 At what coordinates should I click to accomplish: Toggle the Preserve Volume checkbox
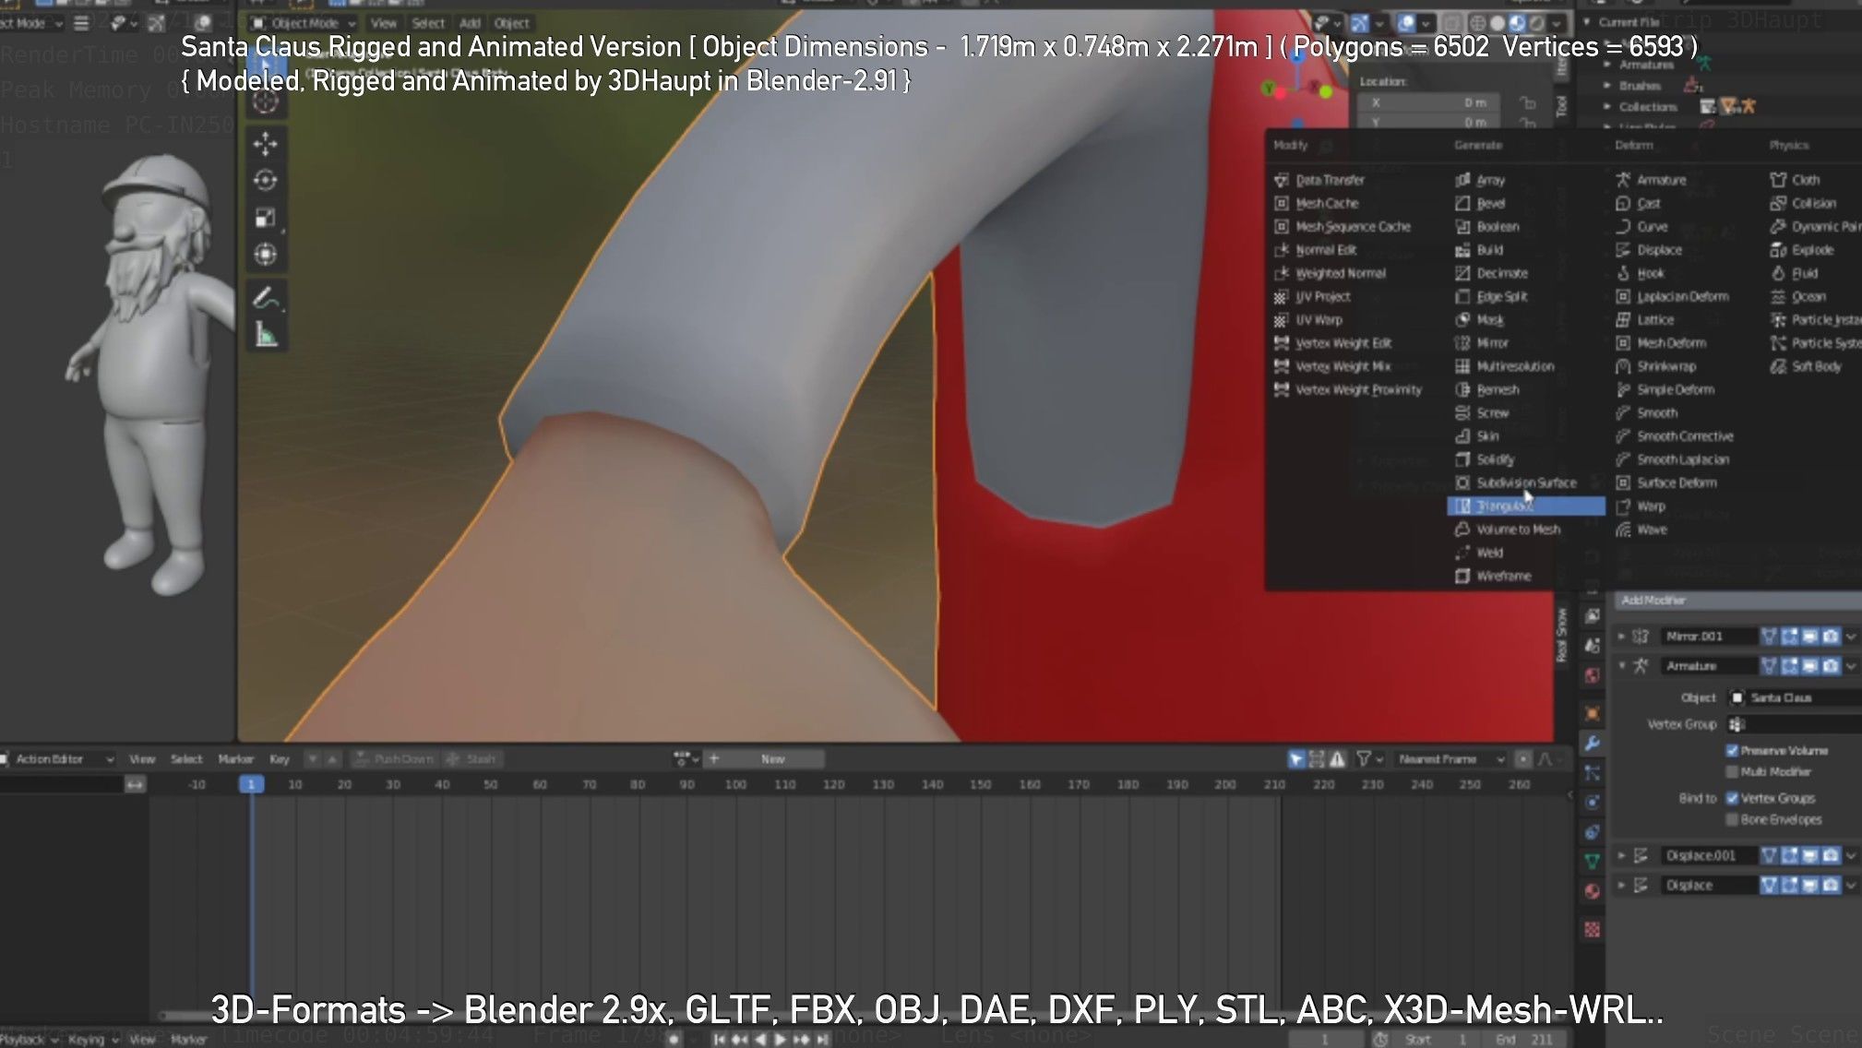1732,750
